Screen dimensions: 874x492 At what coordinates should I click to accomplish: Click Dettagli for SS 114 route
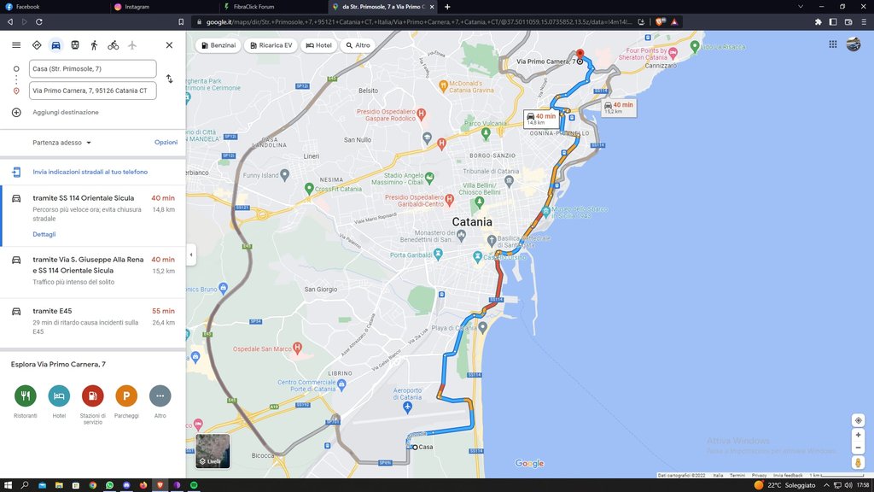pos(44,234)
